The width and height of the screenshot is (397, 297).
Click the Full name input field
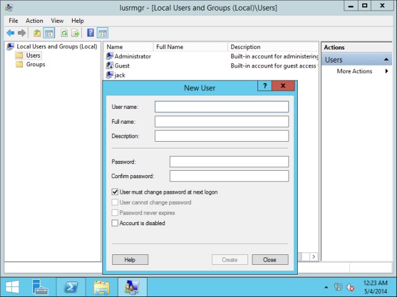[222, 121]
